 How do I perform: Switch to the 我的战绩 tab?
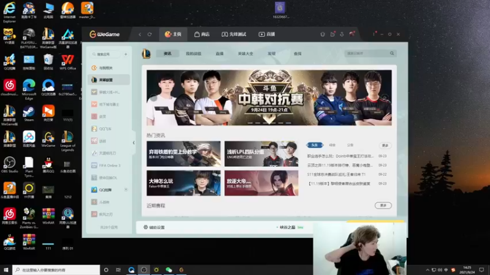point(194,54)
